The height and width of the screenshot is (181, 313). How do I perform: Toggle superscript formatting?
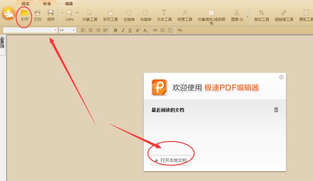tap(137, 30)
